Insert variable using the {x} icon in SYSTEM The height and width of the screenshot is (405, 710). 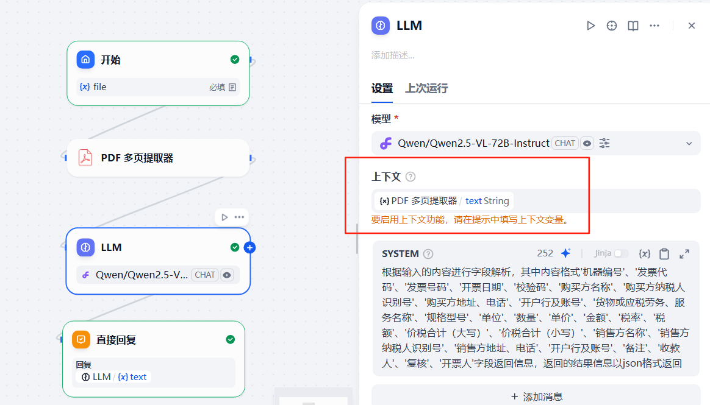click(644, 253)
